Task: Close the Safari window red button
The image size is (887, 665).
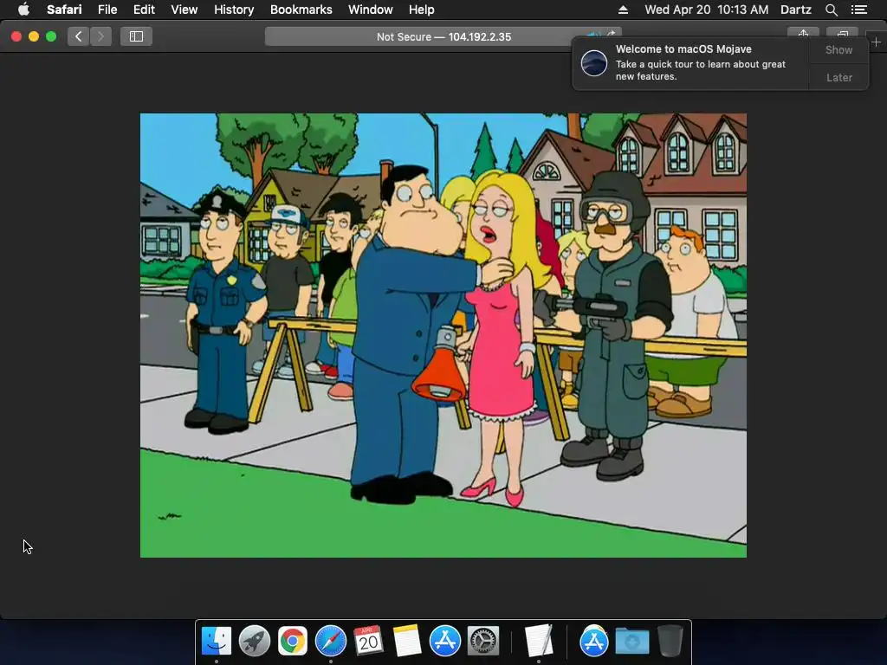Action: tap(16, 36)
